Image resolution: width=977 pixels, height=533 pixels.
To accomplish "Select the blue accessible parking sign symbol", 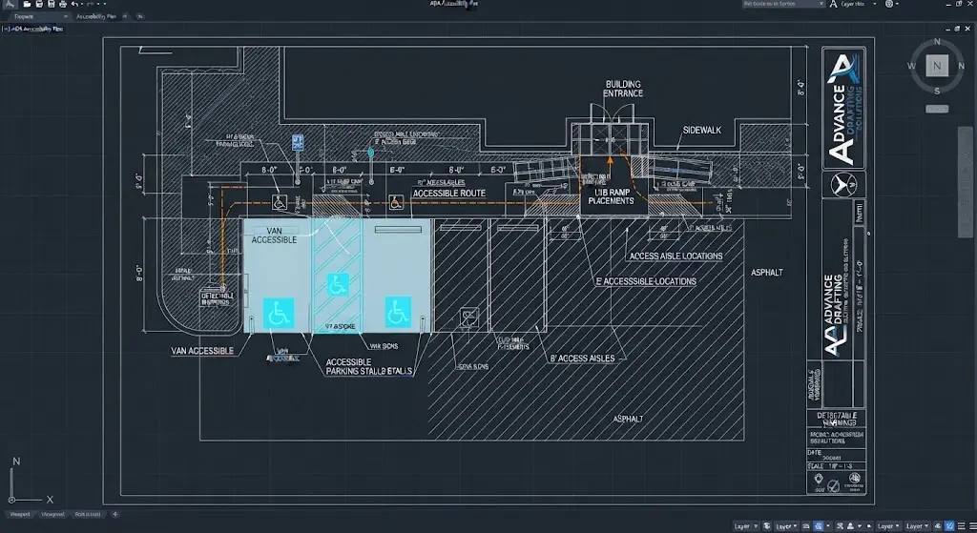I will (298, 143).
